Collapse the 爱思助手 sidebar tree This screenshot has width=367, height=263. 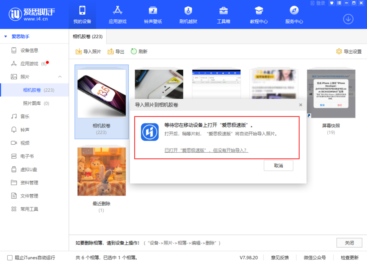(x=5, y=37)
